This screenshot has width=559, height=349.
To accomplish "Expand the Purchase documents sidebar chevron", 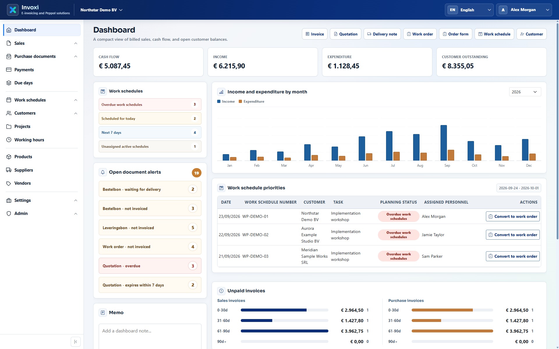I will pyautogui.click(x=76, y=56).
